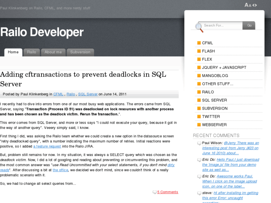Image resolution: width=271 pixels, height=203 pixels.
Task: Click the orange bullet next to WEBSERVER
Action: pos(199,124)
